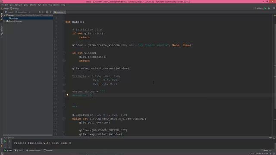The image size is (276, 155).
Task: Open the Tools menu
Action: point(45,5)
